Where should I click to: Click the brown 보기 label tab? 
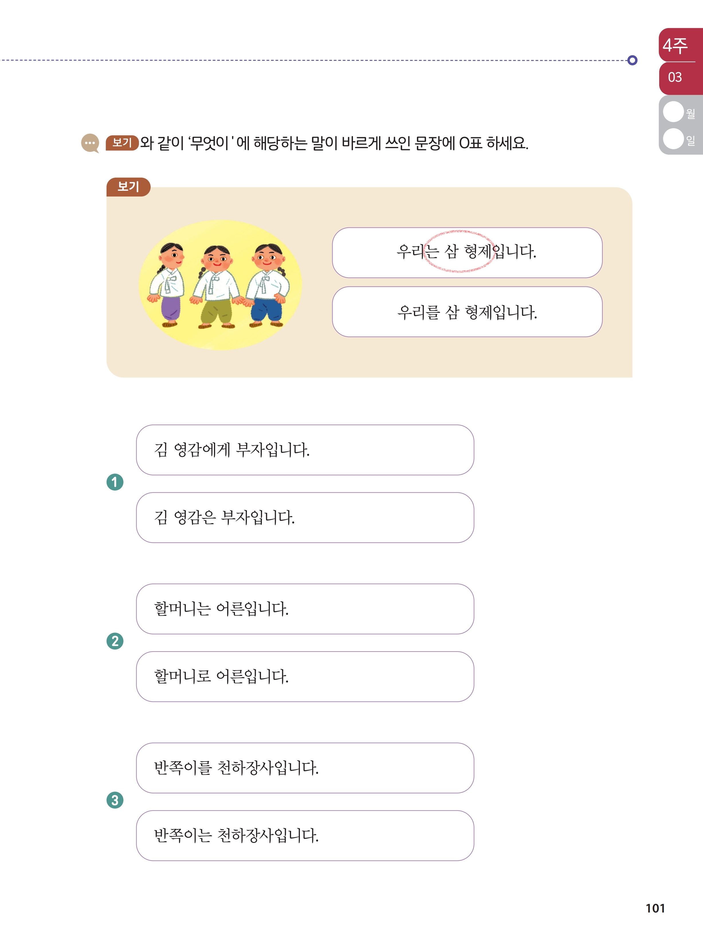coord(128,187)
